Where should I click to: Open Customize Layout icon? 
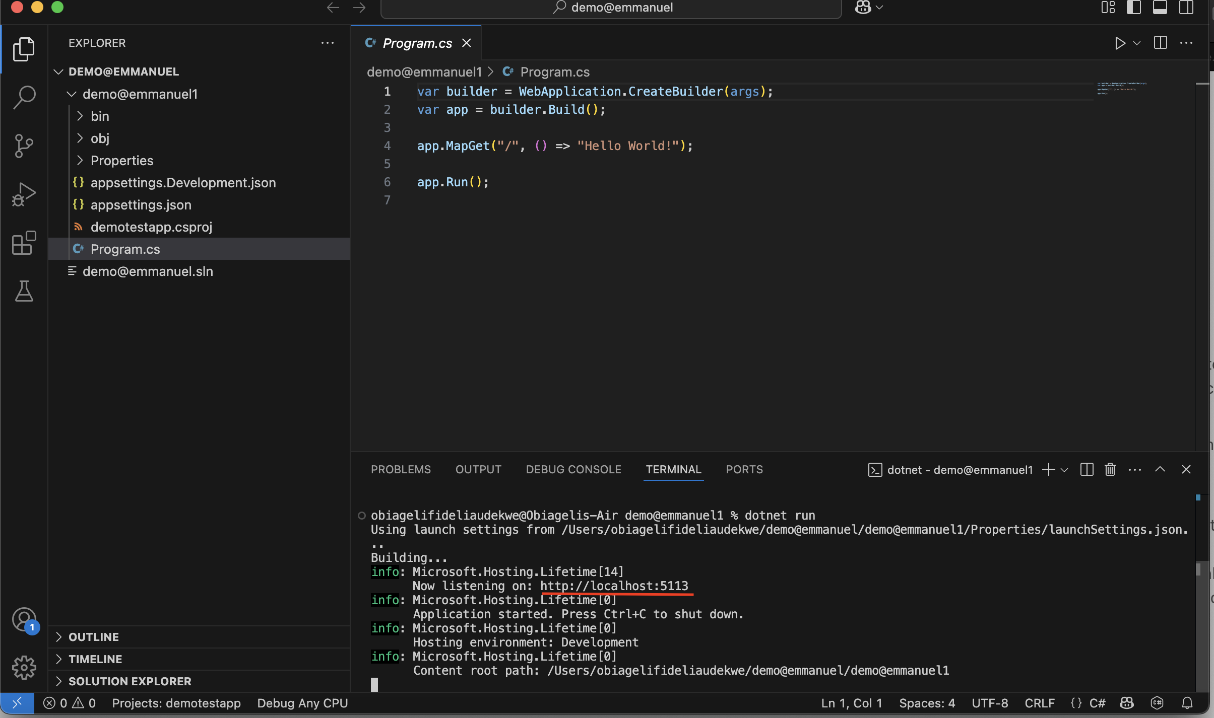coord(1108,8)
